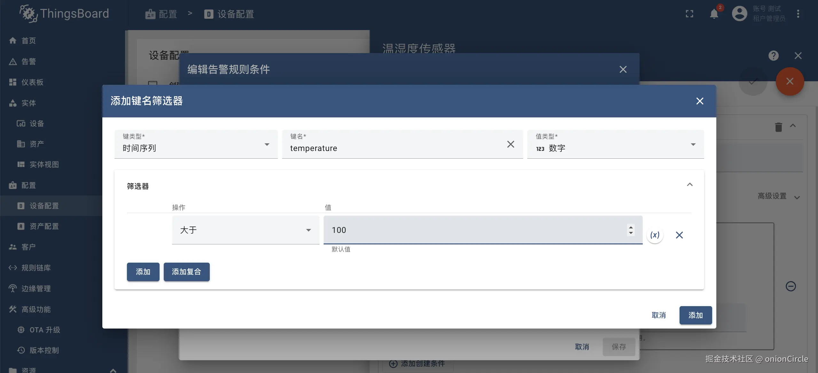Clear the temperature key name field
818x373 pixels.
click(x=510, y=144)
